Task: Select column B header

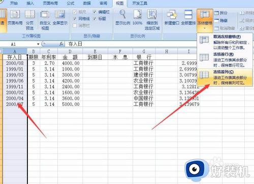Action: [34, 51]
